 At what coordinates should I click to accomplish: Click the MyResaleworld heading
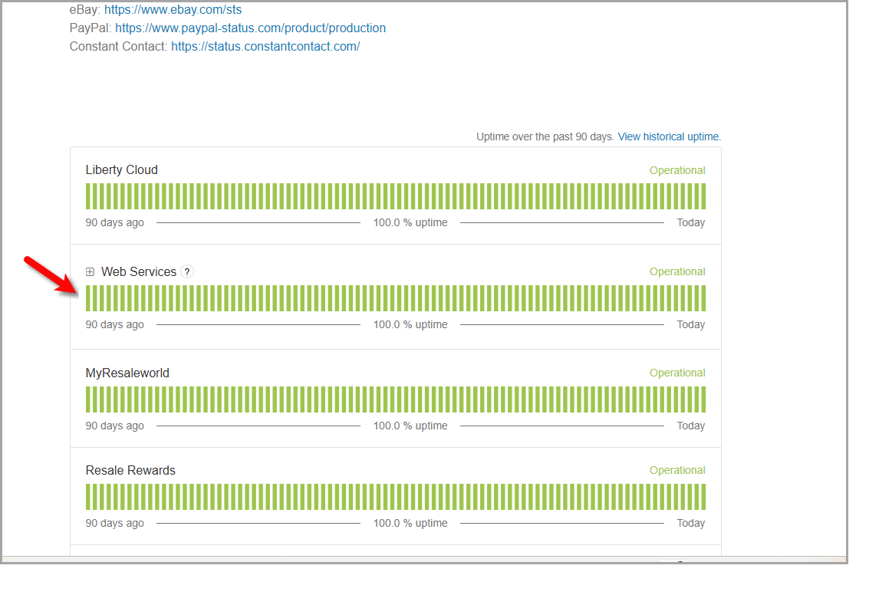pyautogui.click(x=127, y=373)
